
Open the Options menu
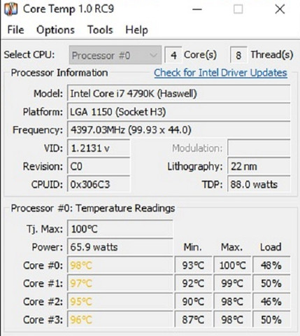55,30
